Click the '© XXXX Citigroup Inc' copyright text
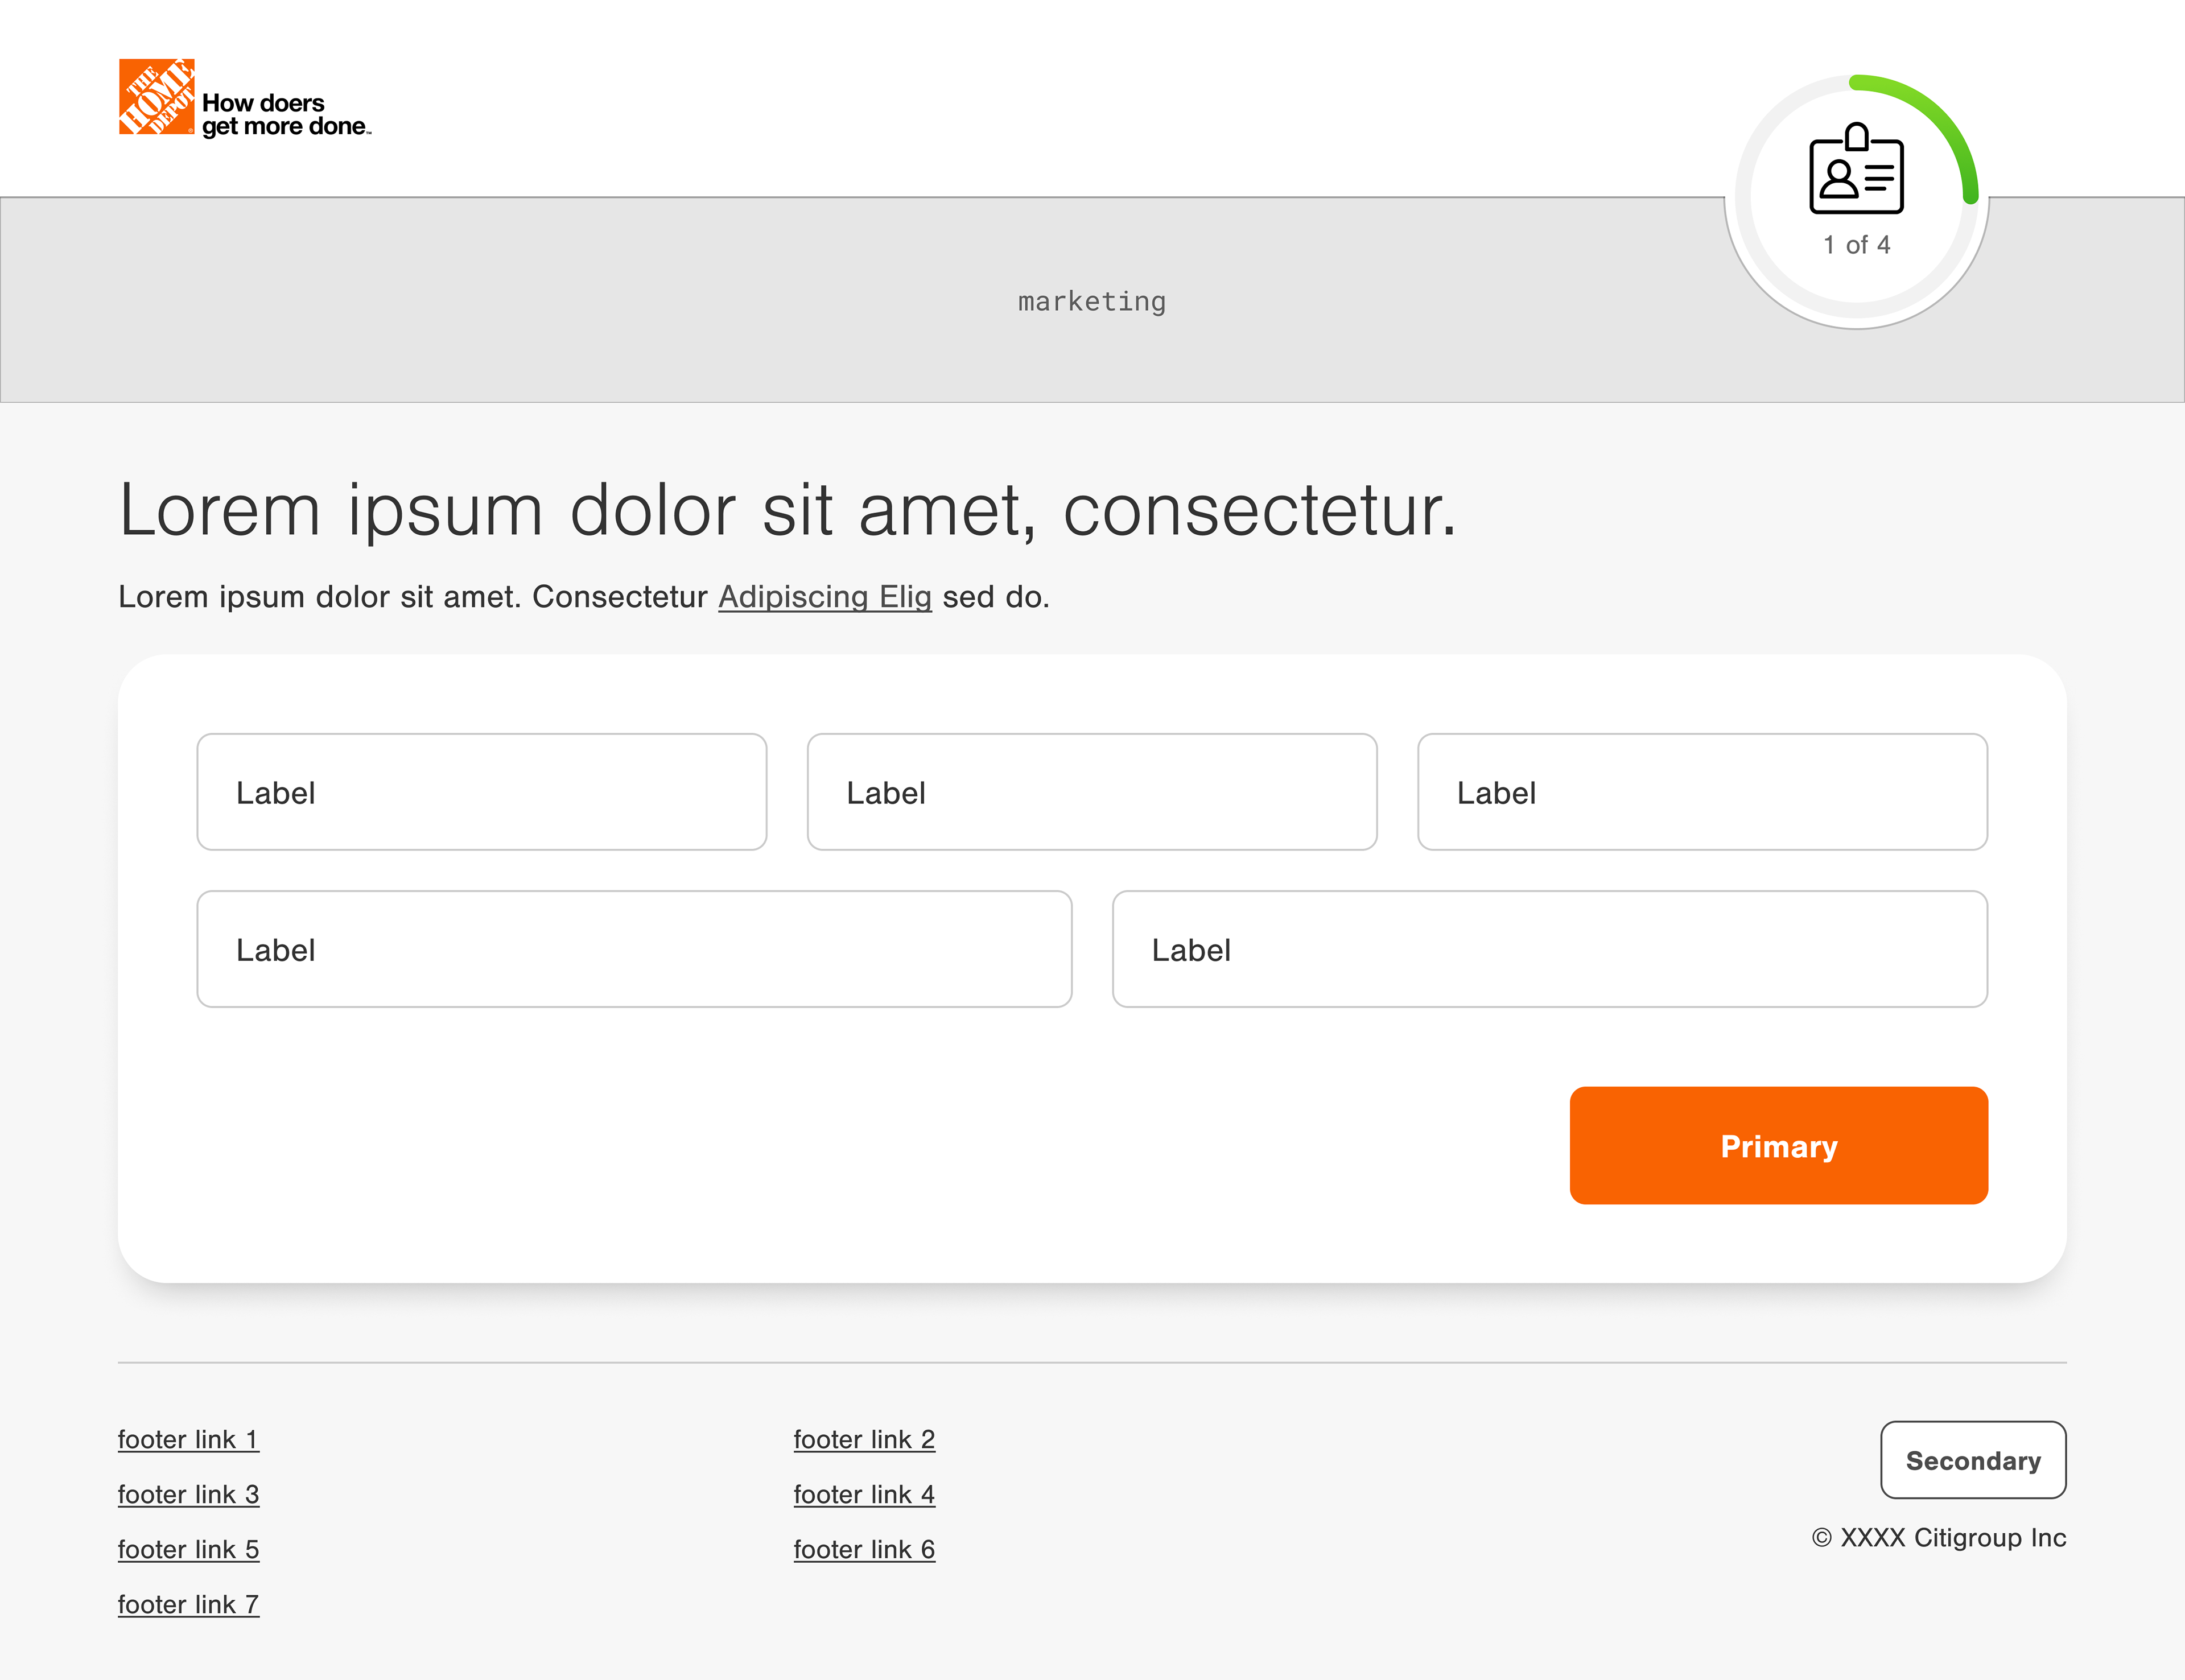Screen dimensions: 2185x1680 pos(1939,1538)
